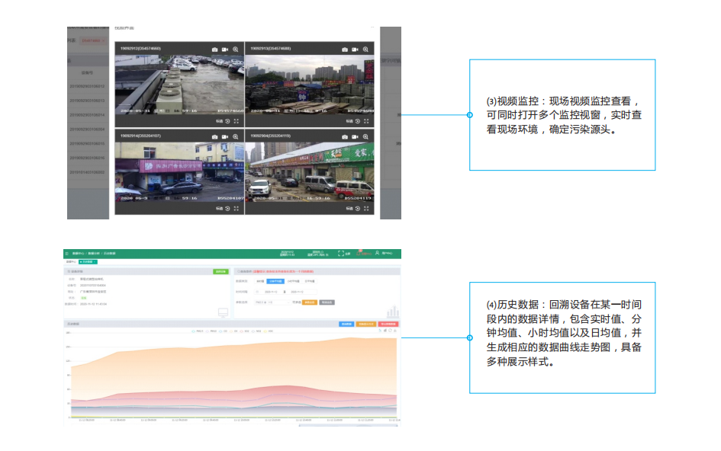Toggle NO2 series in chart legend
The image size is (721, 451).
(x=256, y=331)
